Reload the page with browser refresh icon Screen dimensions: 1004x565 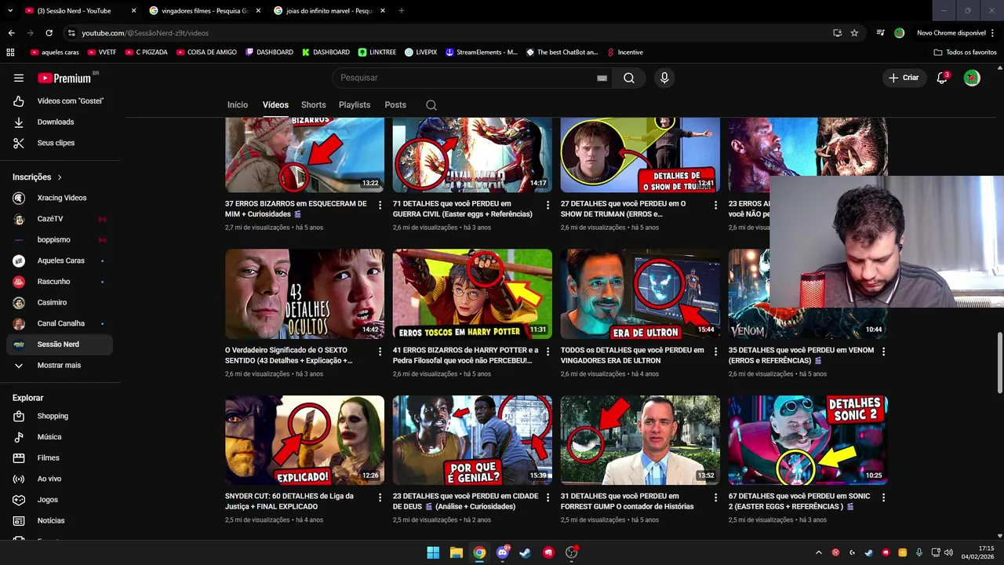click(49, 33)
